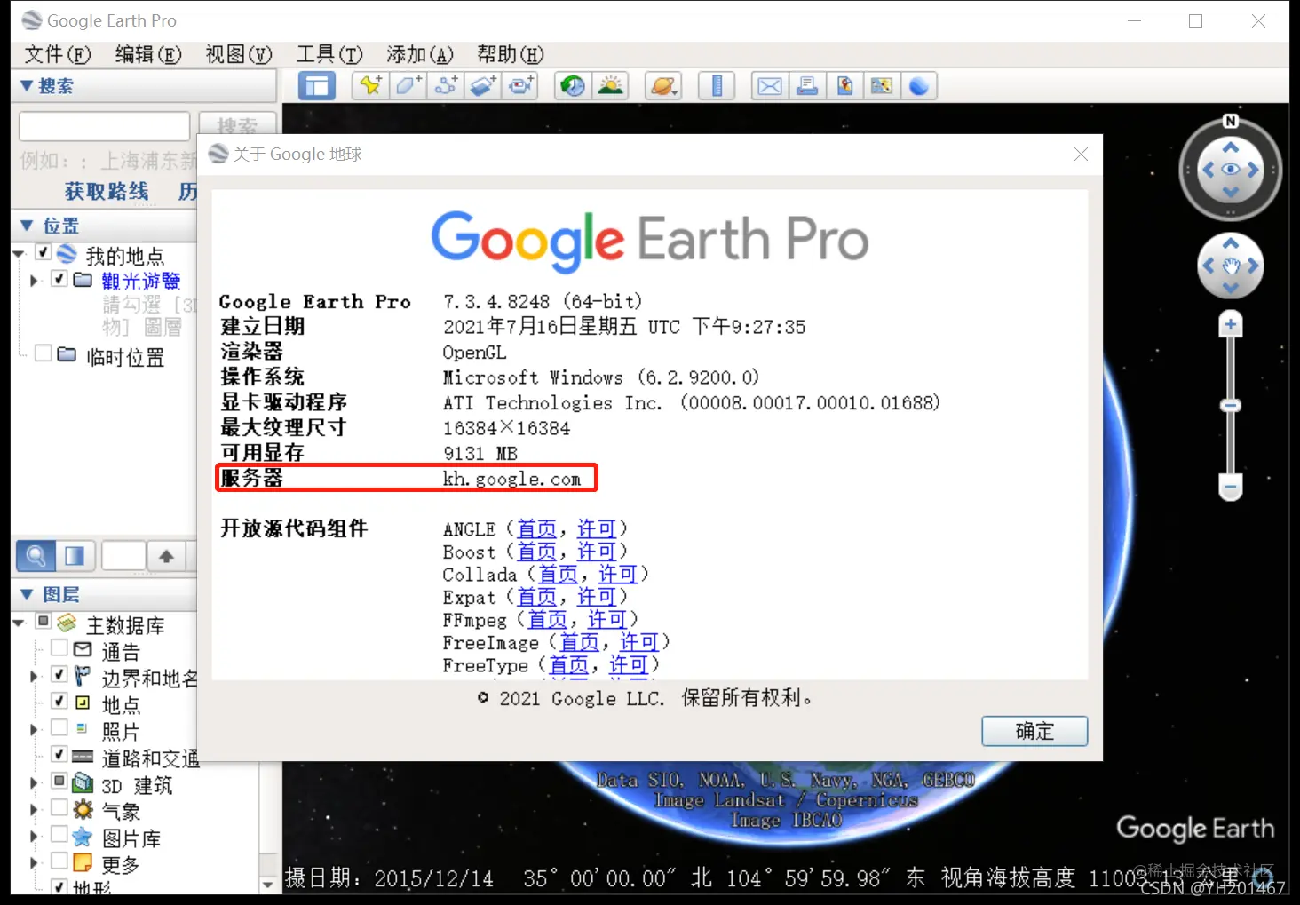Image resolution: width=1300 pixels, height=905 pixels.
Task: Click the Email envelope toolbar icon
Action: point(770,86)
